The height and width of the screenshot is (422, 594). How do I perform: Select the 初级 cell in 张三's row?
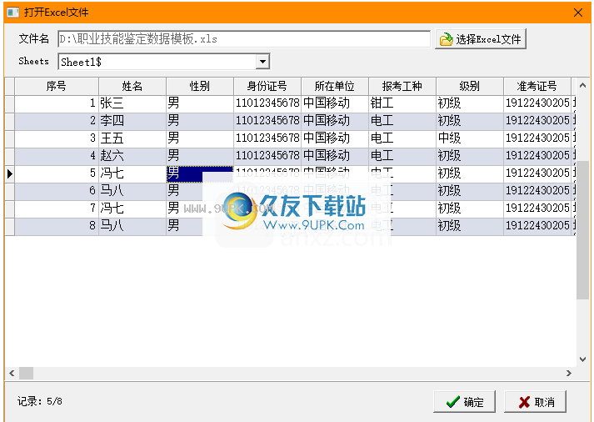pos(469,103)
